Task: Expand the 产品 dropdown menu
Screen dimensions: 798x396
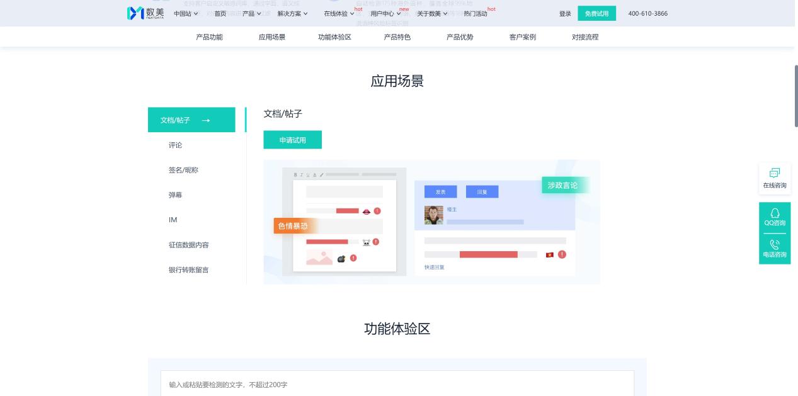Action: click(252, 13)
